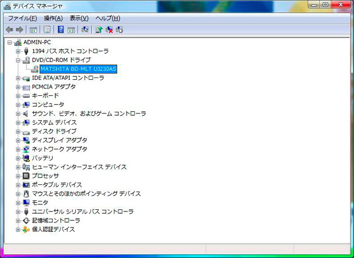Select the ADMIN-PC label

tap(37, 42)
